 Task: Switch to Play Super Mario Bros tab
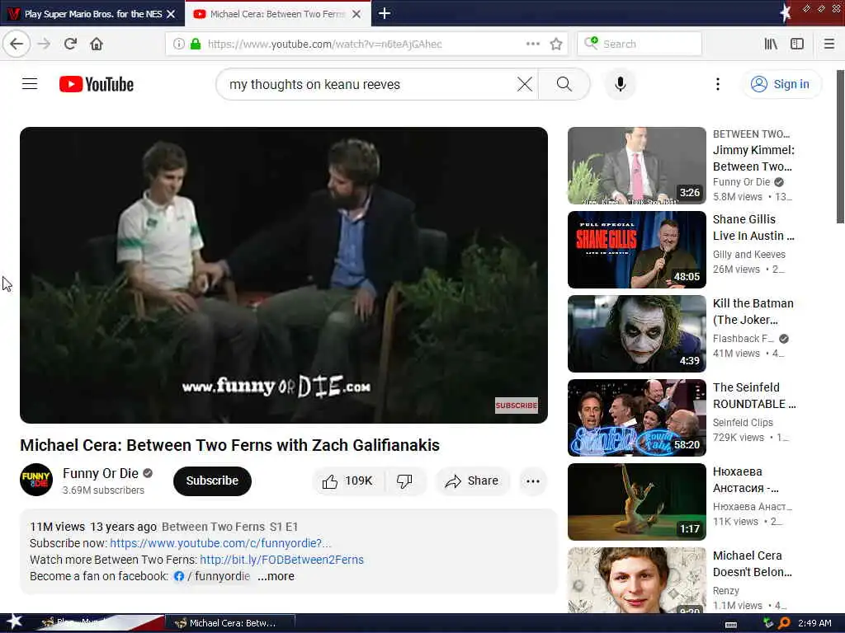coord(92,14)
